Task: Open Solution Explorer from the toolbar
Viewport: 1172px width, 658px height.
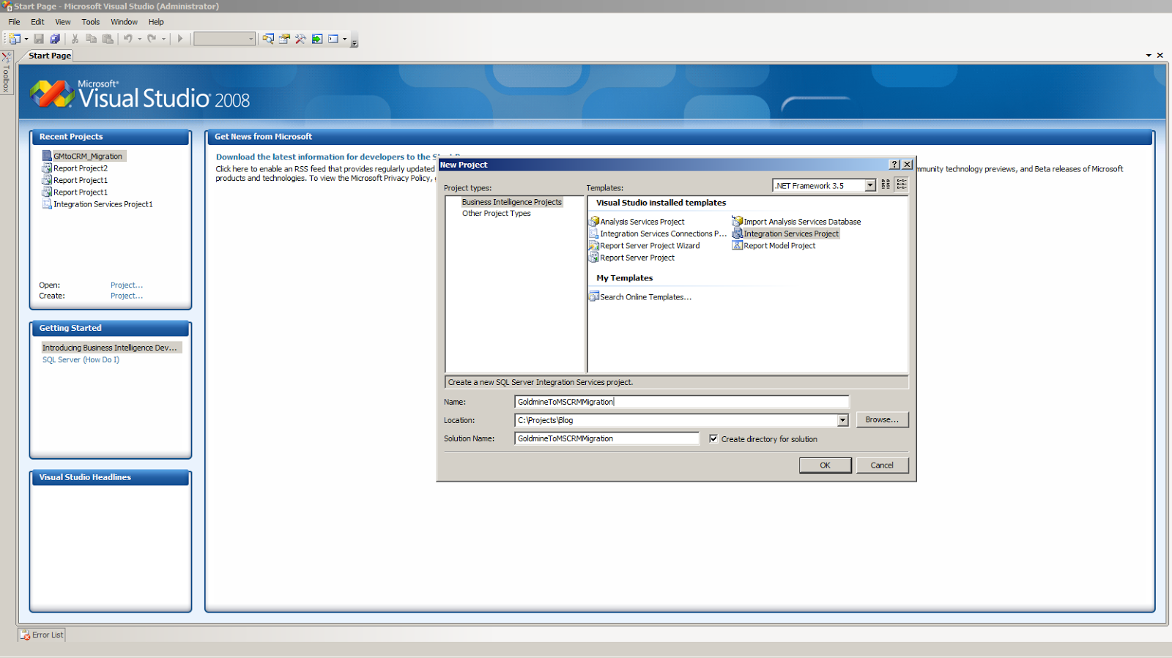Action: pos(268,39)
